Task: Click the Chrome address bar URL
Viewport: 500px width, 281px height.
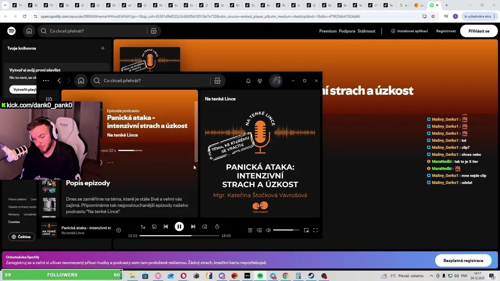Action: tap(200, 16)
